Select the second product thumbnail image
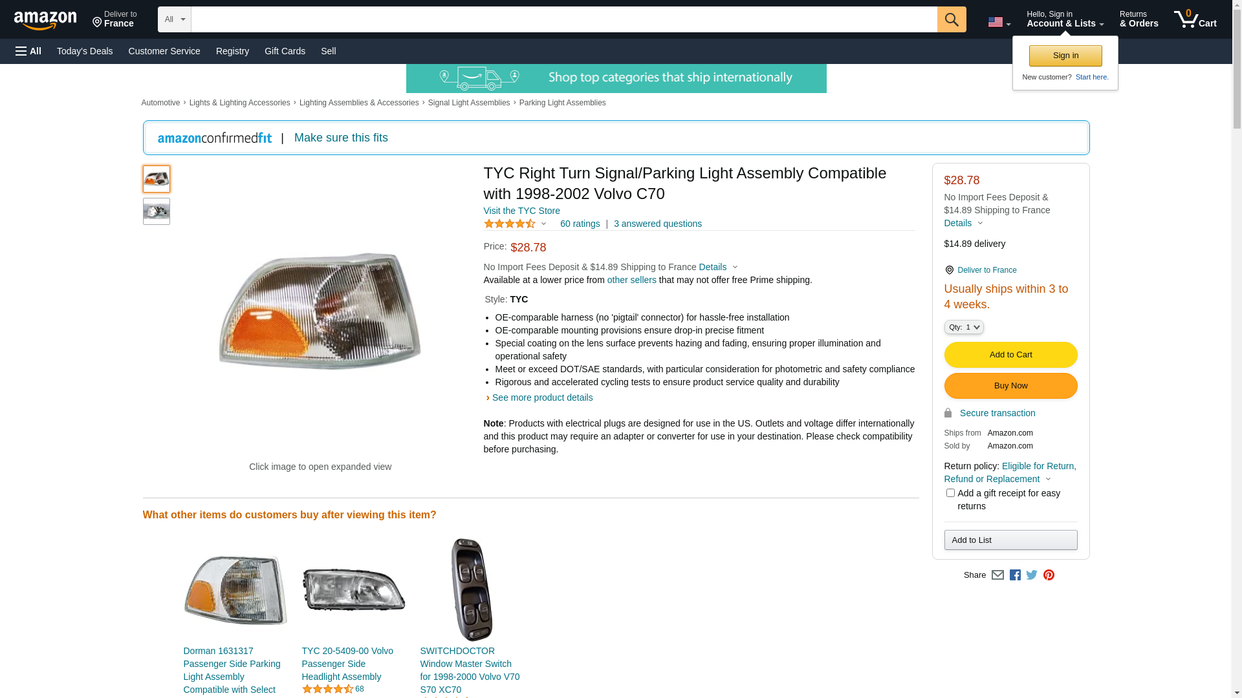 pyautogui.click(x=157, y=211)
